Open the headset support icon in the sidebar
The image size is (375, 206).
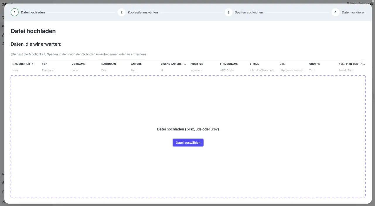click(x=3, y=191)
